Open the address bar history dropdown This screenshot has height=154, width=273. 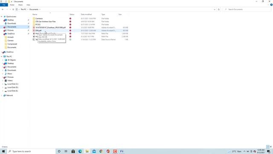[215, 9]
